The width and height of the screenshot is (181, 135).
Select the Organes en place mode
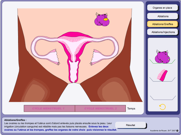click(x=162, y=8)
